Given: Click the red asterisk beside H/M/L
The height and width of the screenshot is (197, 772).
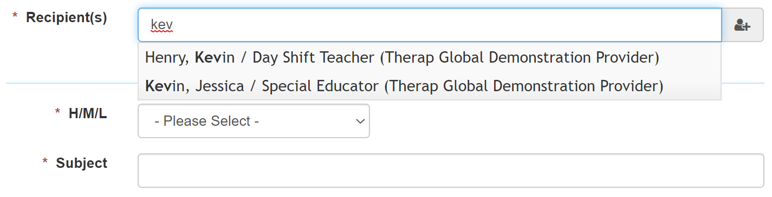Looking at the screenshot, I should pyautogui.click(x=57, y=112).
